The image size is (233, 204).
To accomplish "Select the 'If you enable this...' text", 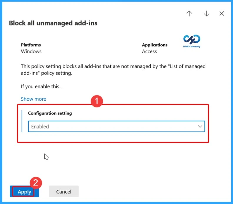I will click(x=41, y=86).
